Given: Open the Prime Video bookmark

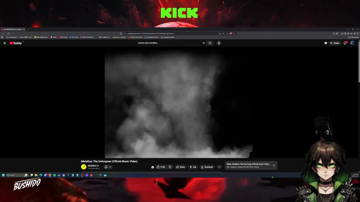Looking at the screenshot, I should [x=74, y=37].
